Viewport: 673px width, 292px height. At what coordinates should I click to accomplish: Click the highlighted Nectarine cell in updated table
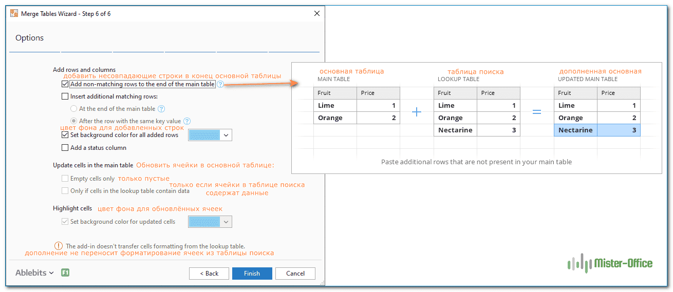tap(575, 130)
